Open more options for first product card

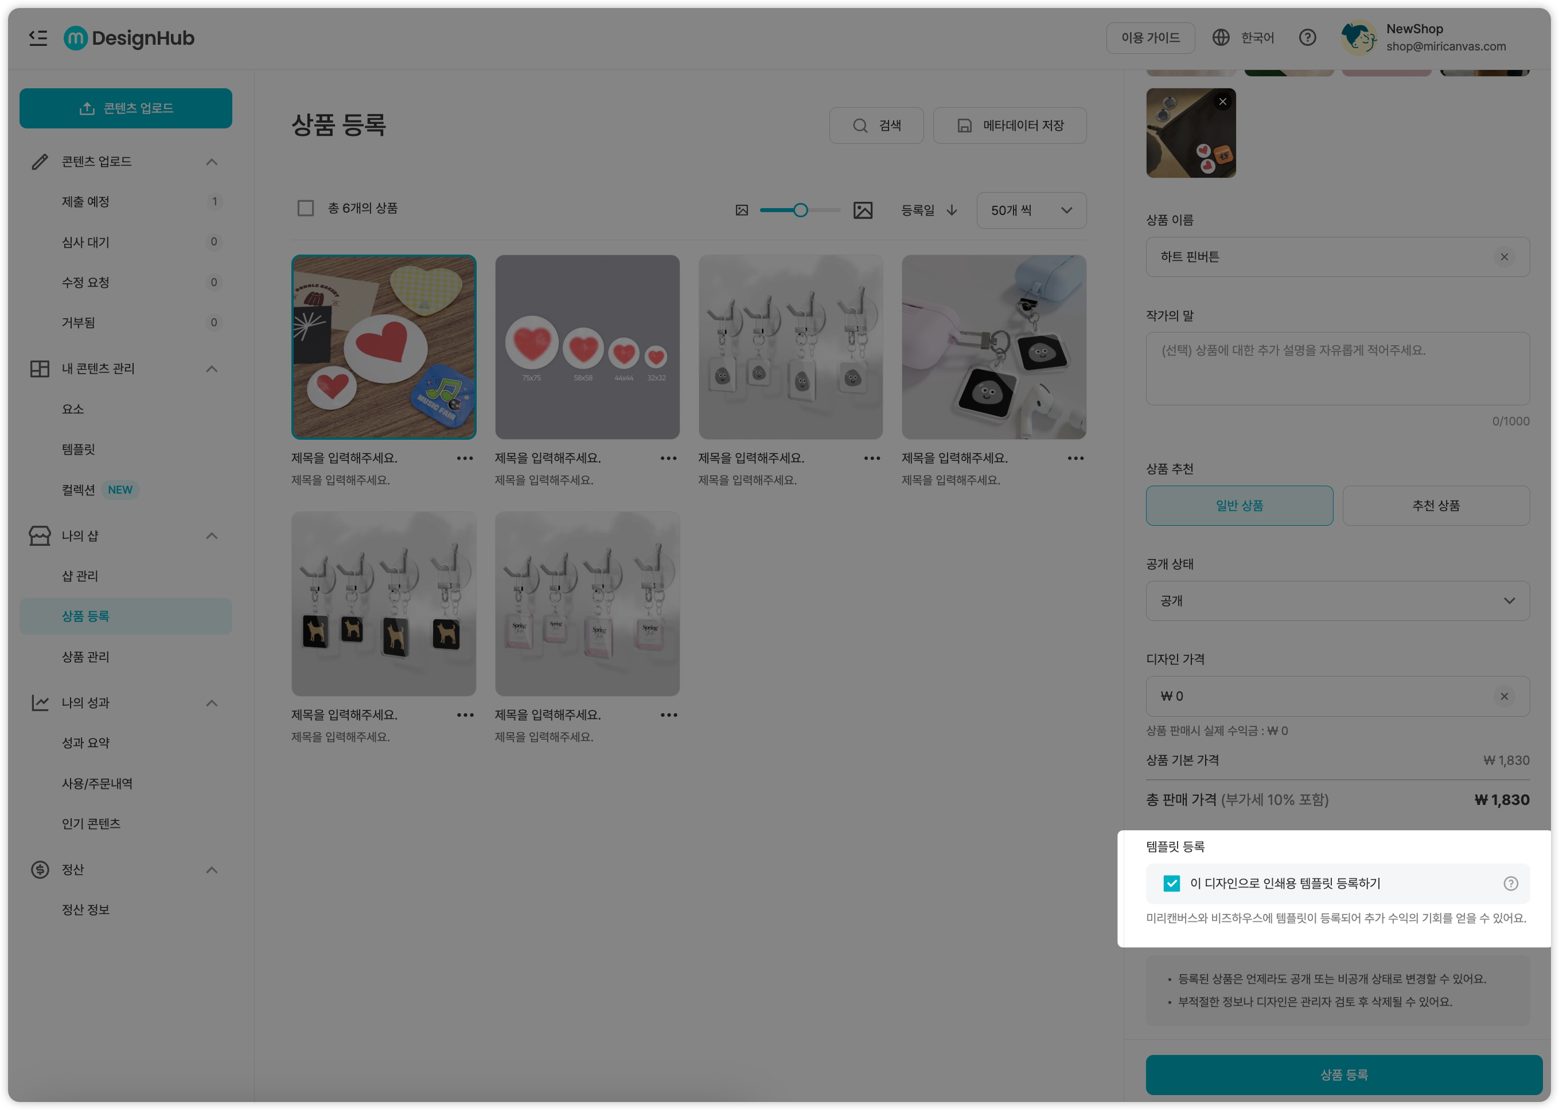click(x=464, y=458)
